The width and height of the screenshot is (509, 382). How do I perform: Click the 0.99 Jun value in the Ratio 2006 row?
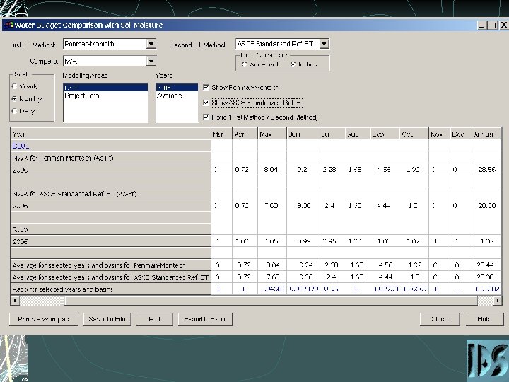tap(303, 241)
